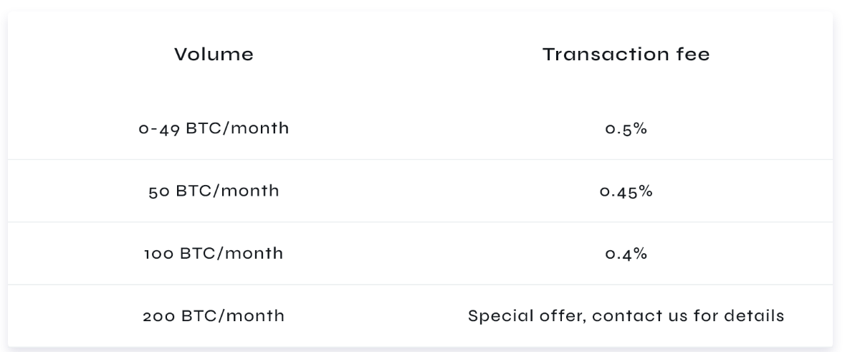
Task: Click the number '200' in the last row
Action: 158,315
